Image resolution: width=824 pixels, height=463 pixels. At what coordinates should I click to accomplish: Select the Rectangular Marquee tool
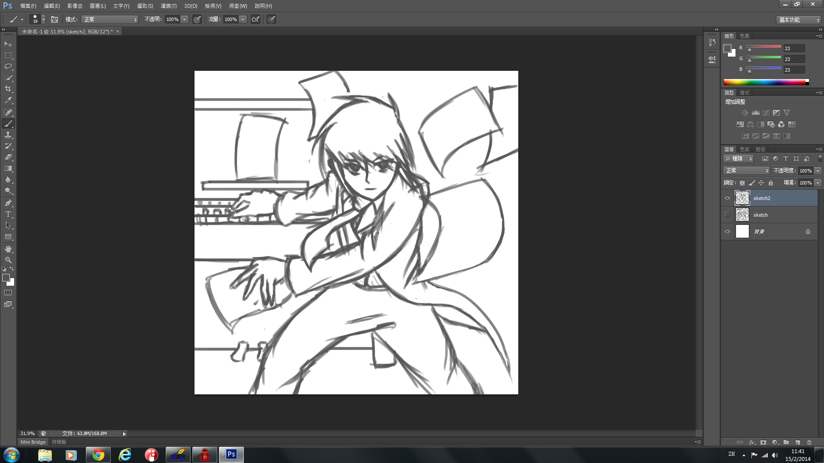point(8,55)
